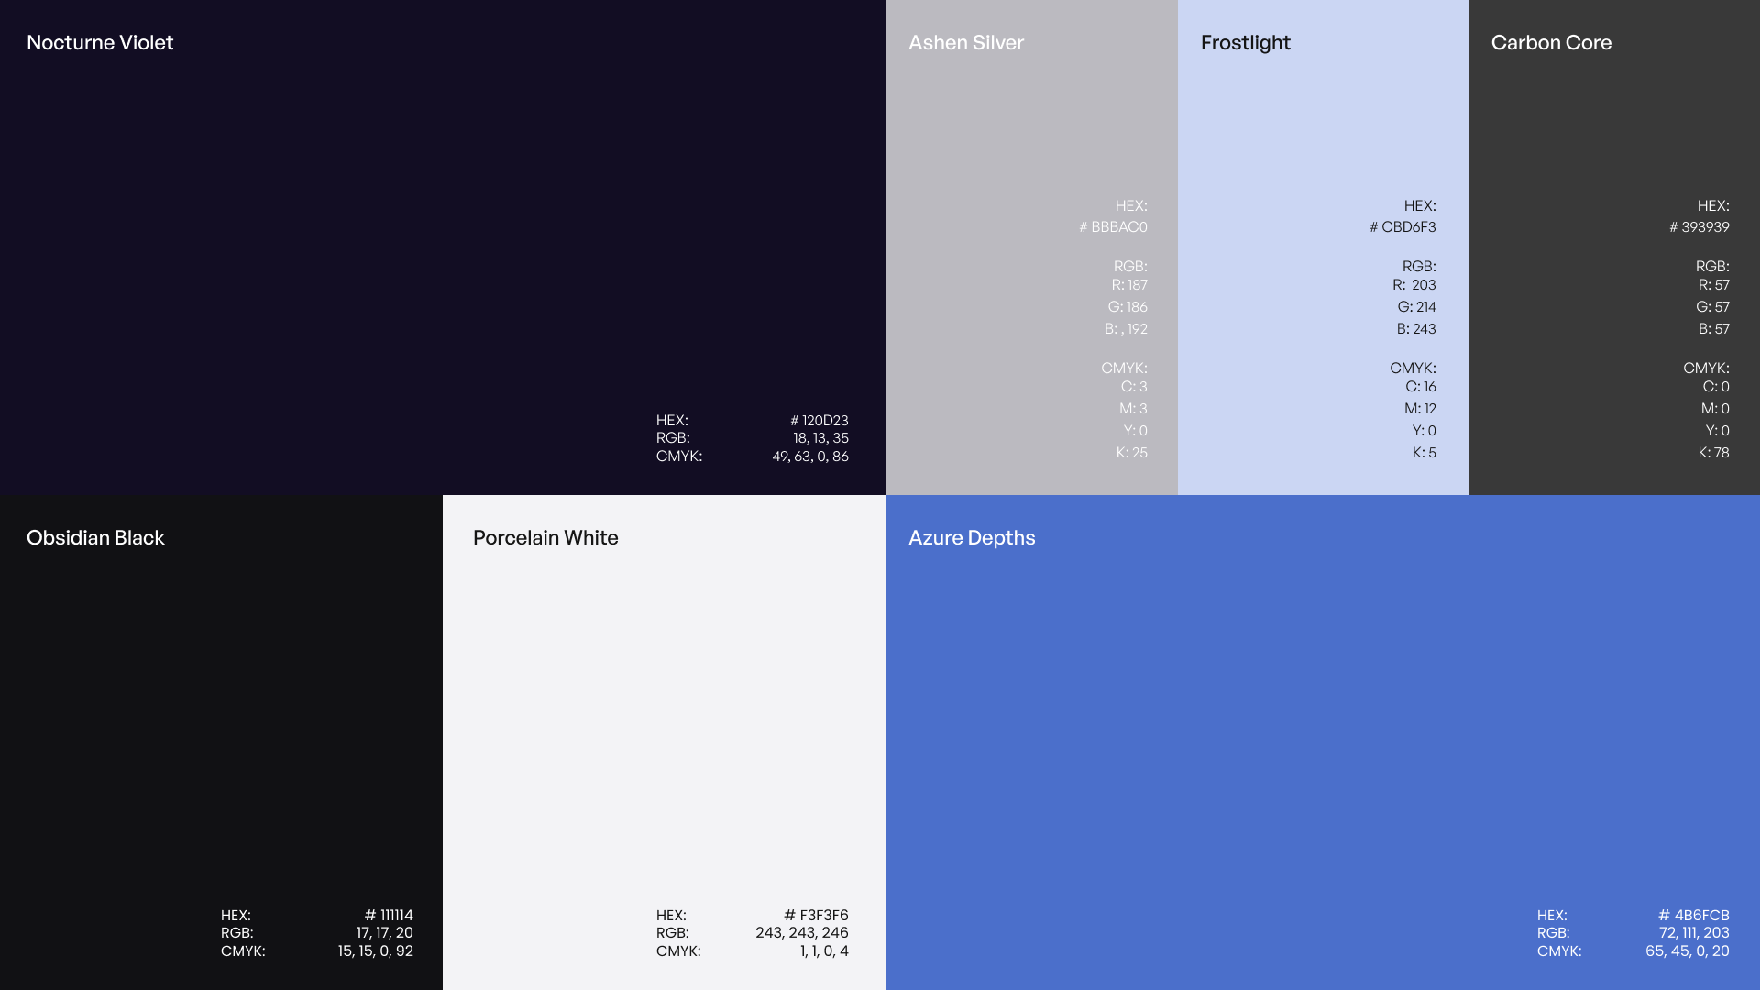Click the Porcelain White color block
The width and height of the screenshot is (1760, 990).
pyautogui.click(x=664, y=733)
